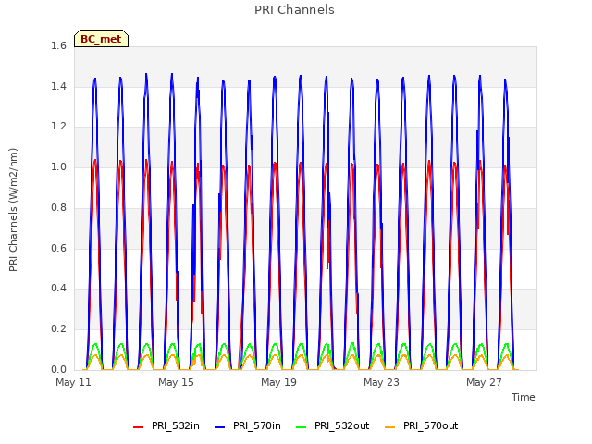Toggle the PRI_532out series label

[341, 425]
